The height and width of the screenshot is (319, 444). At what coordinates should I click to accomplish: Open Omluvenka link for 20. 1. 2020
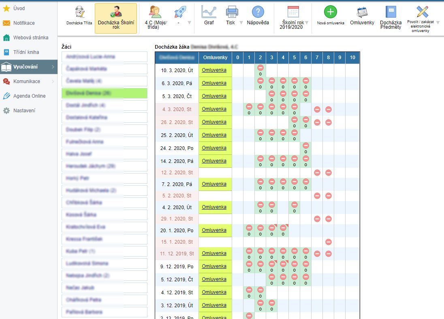(x=214, y=230)
